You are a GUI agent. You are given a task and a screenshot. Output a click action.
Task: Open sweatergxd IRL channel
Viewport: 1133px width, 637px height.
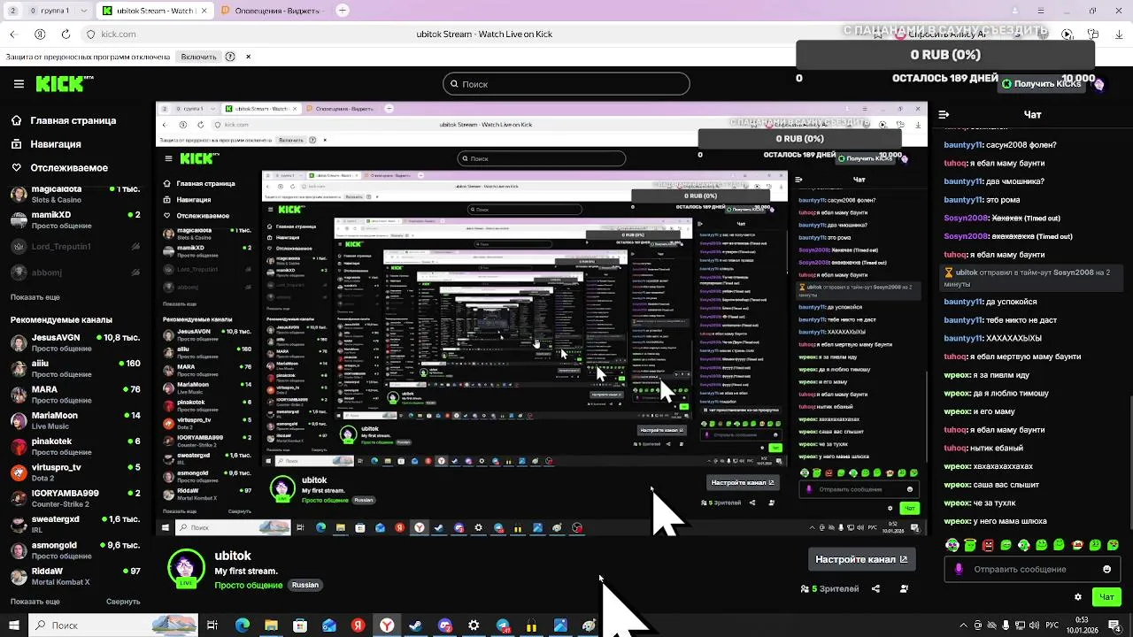point(75,525)
